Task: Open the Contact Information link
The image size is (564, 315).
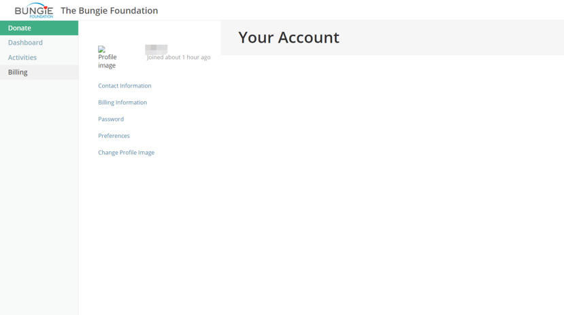Action: click(x=125, y=86)
